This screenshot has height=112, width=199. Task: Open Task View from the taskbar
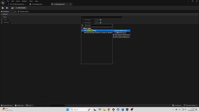tap(95, 110)
